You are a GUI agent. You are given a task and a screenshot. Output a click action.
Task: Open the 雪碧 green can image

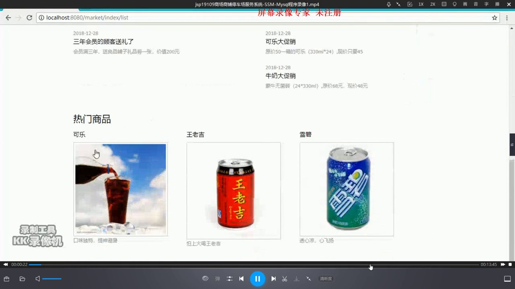pyautogui.click(x=347, y=189)
